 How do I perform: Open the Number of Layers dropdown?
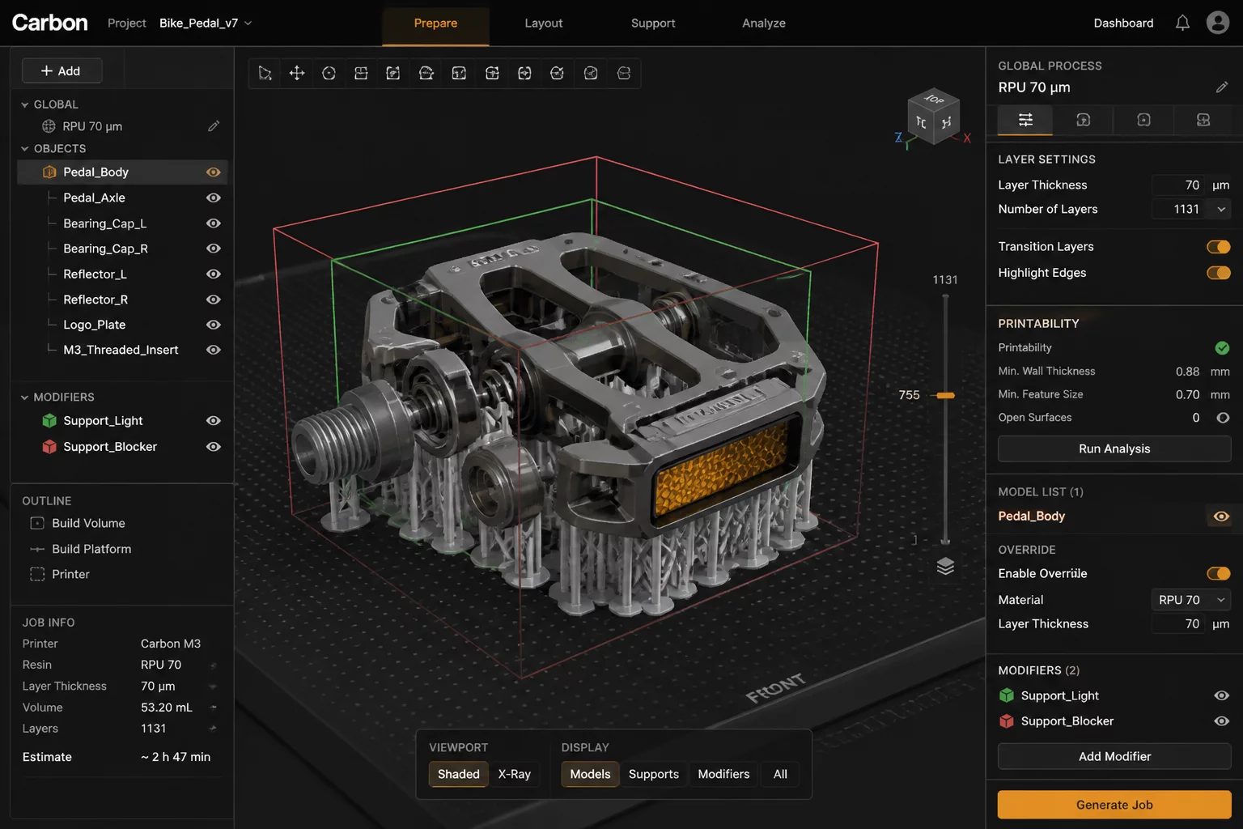[x=1221, y=209]
